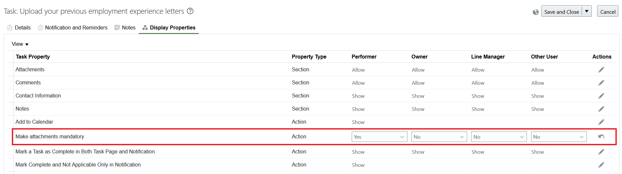Edit the Attachments row with the pencil icon

601,70
